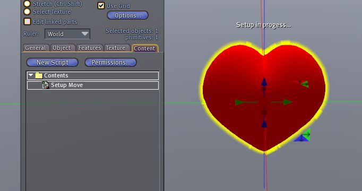Click the New Script button
This screenshot has height=191, width=362.
[x=53, y=62]
